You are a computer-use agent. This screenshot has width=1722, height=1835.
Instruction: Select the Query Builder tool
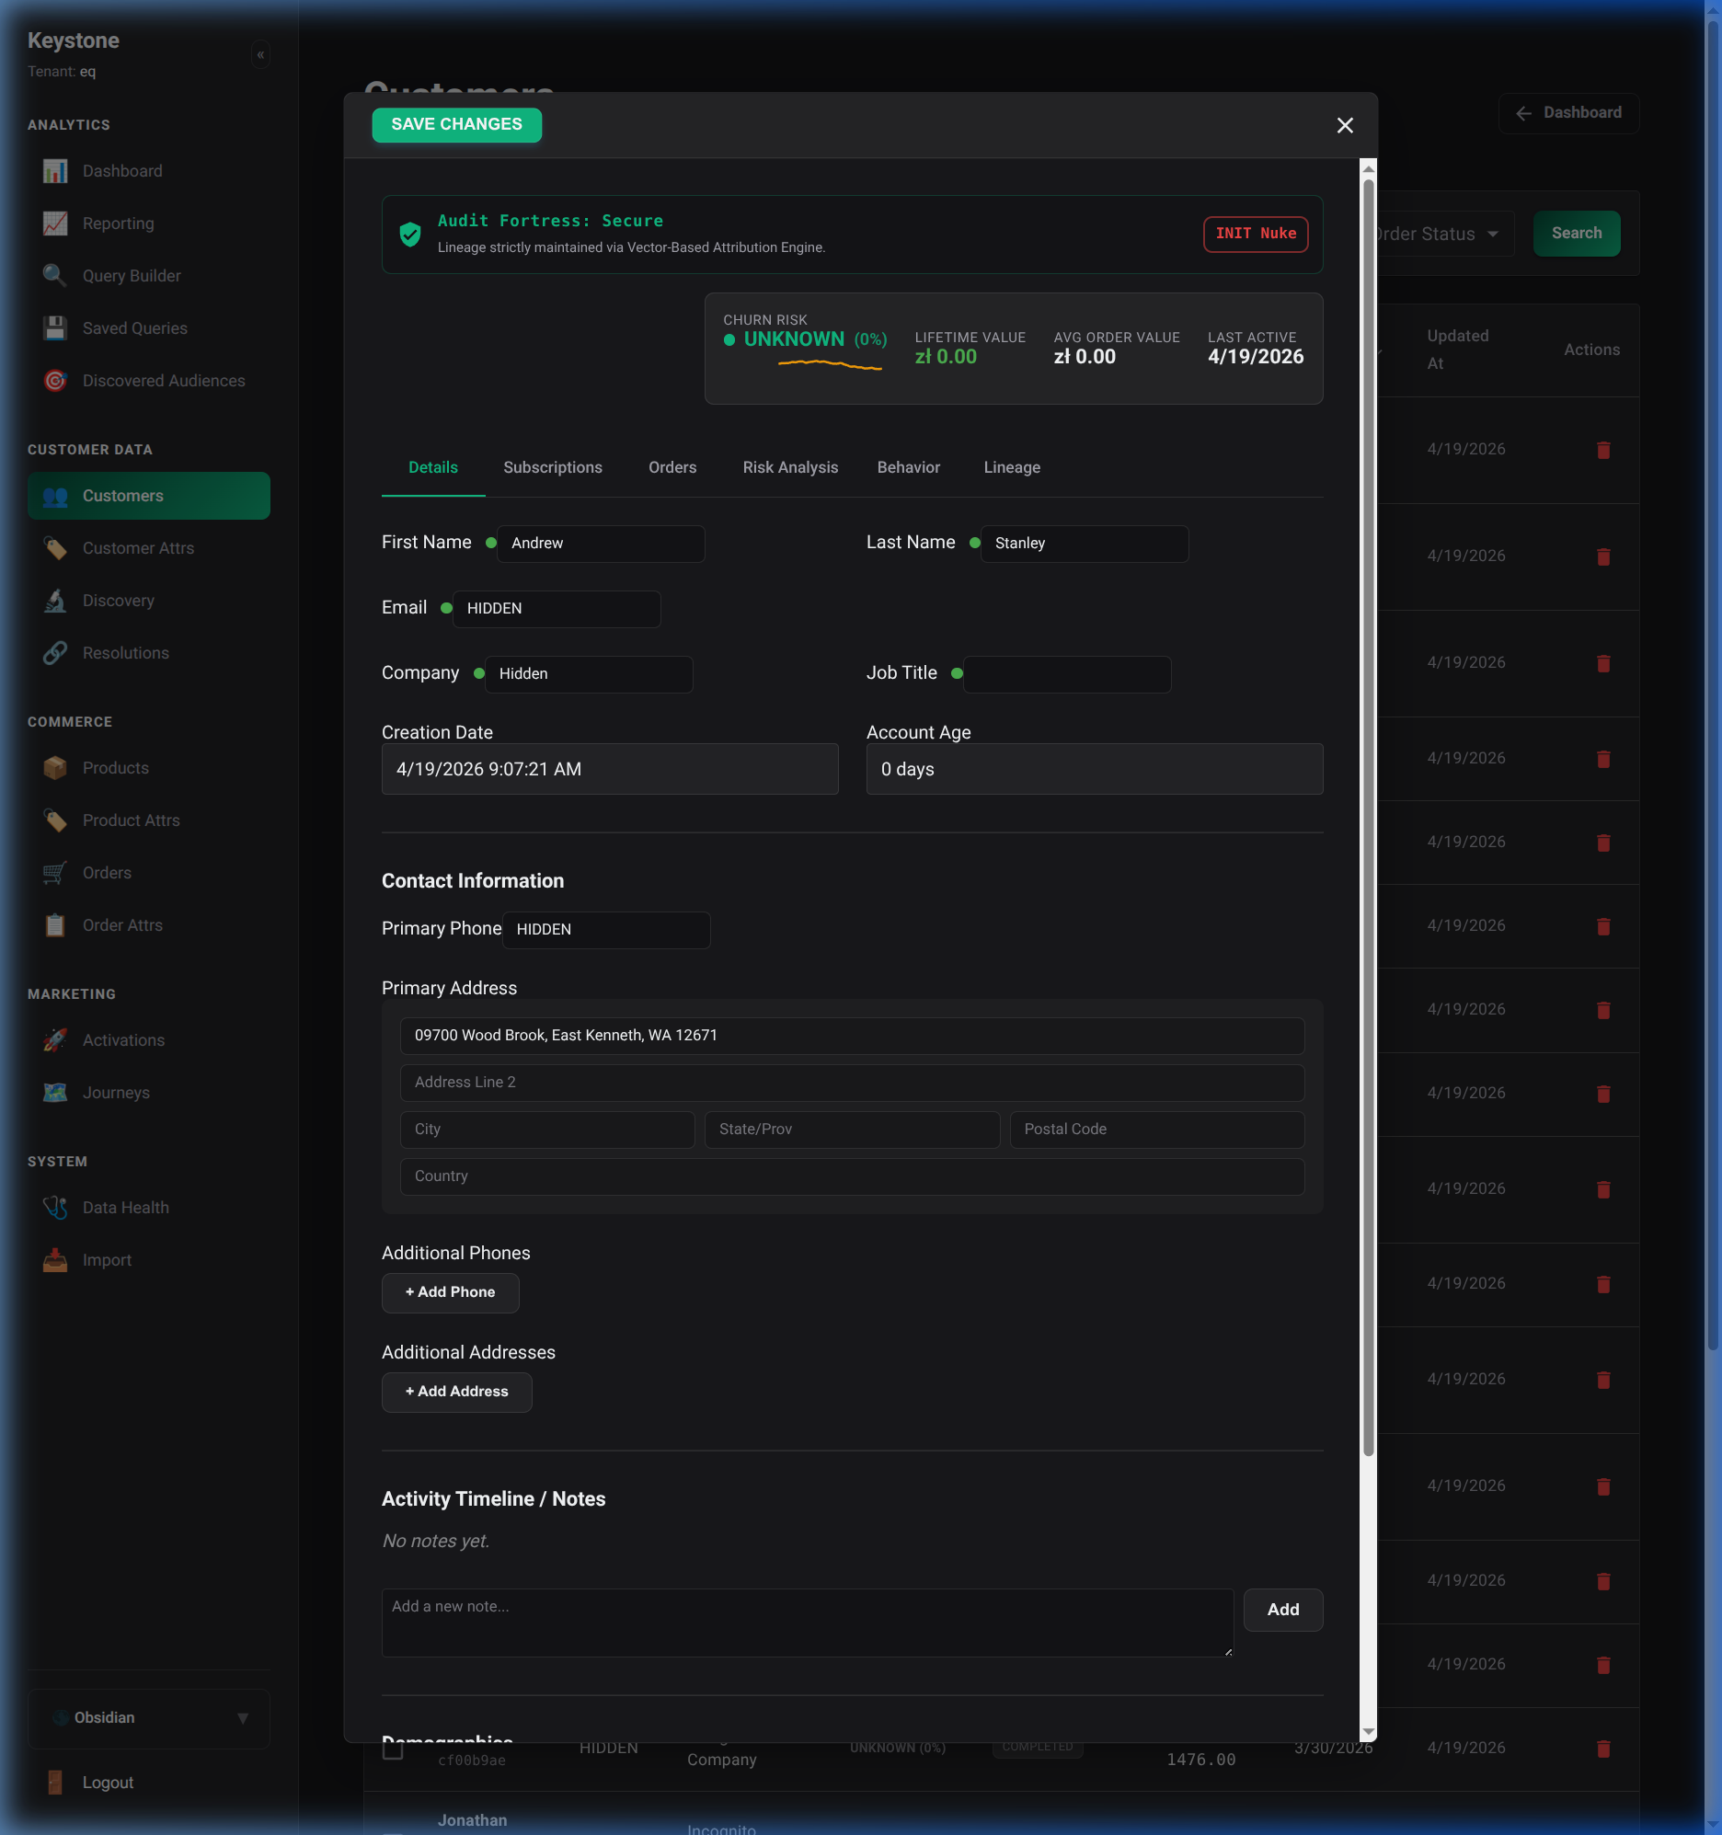[x=132, y=275]
